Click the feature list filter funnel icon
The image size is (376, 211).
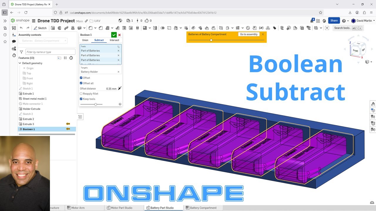(21, 52)
